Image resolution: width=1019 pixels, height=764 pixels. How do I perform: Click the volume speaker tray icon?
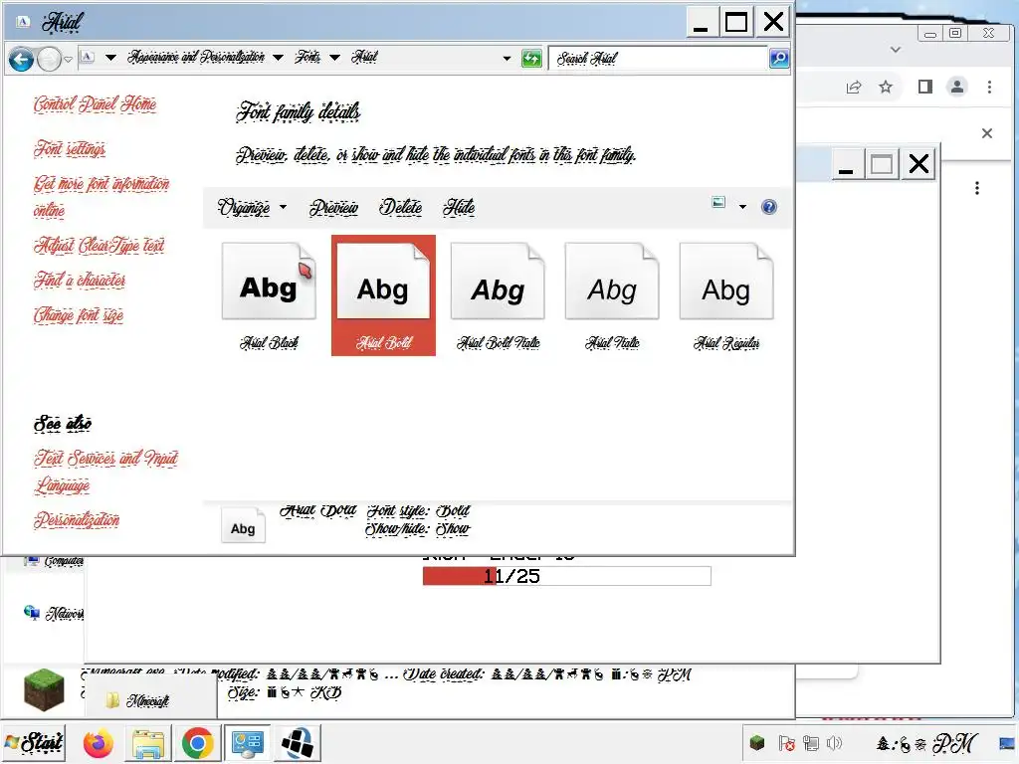(835, 742)
